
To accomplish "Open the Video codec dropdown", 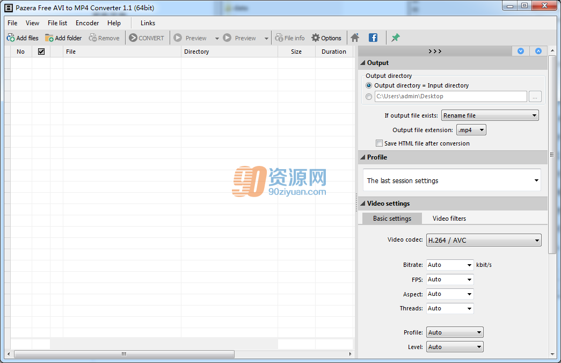I will pos(484,240).
